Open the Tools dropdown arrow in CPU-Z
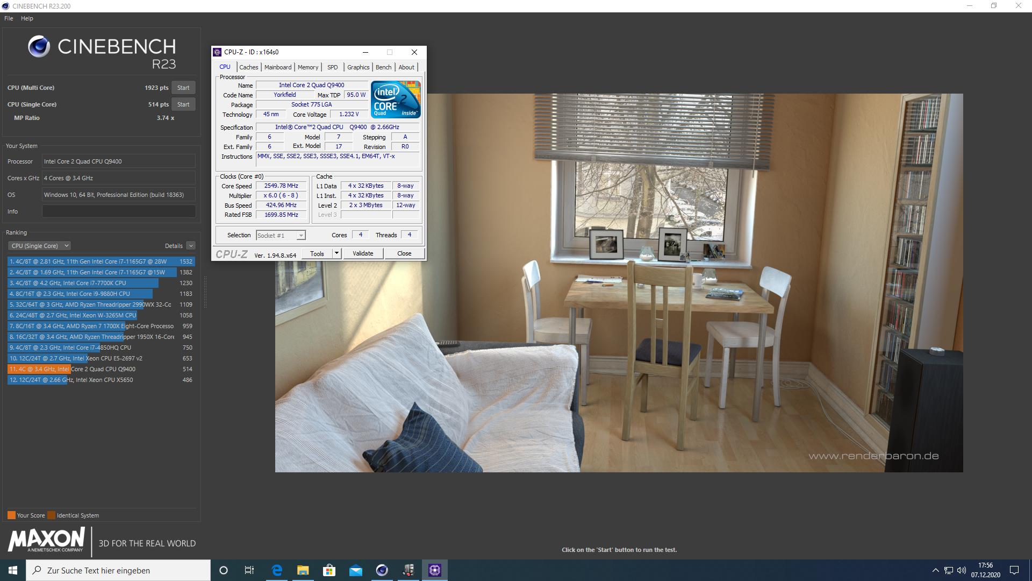Screen dimensions: 1032x581 coord(336,253)
